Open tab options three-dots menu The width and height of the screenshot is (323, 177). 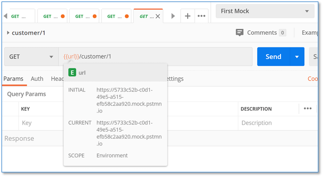click(201, 16)
